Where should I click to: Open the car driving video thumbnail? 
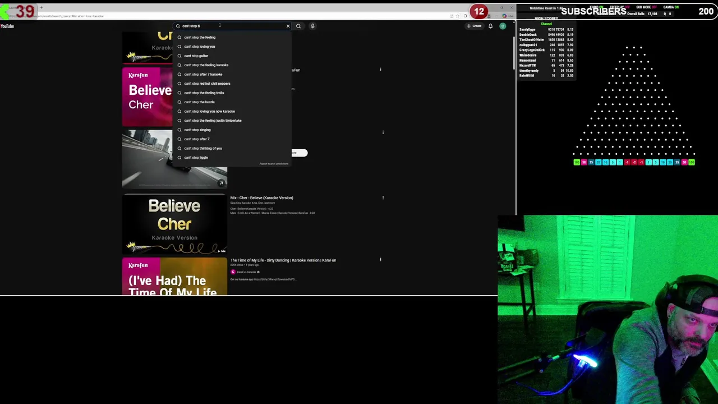174,159
